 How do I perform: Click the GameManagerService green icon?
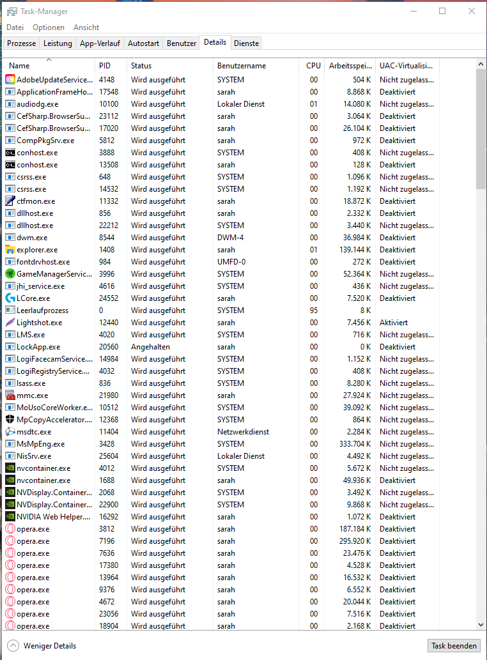pos(10,274)
